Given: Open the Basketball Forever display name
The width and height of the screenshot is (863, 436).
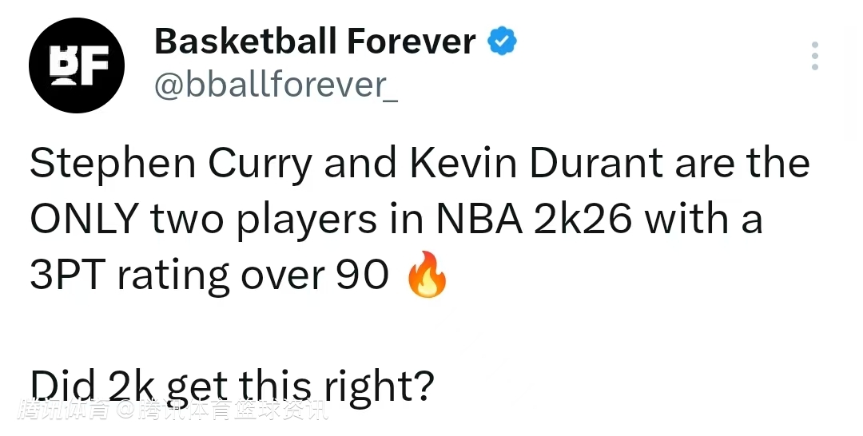Looking at the screenshot, I should click(314, 42).
